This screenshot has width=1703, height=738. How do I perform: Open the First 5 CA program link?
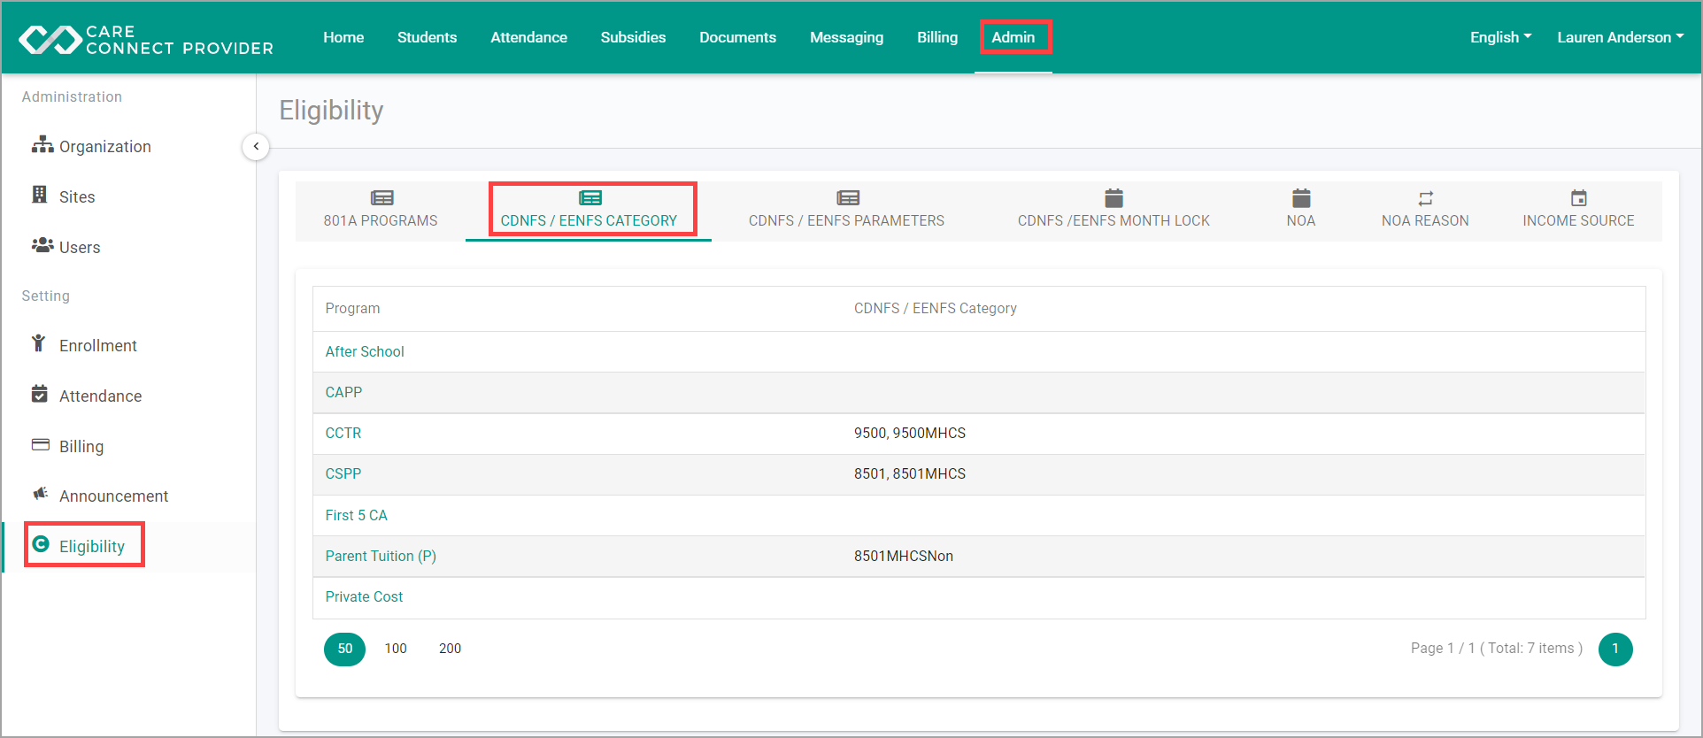tap(356, 515)
